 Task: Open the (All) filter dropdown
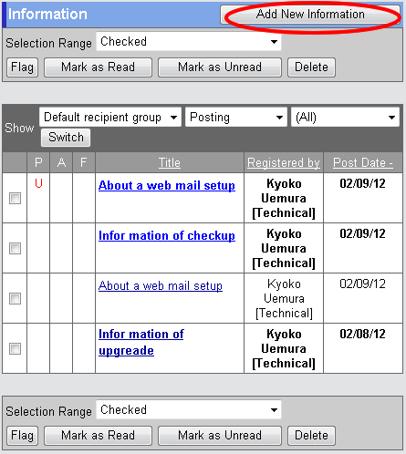click(x=345, y=117)
